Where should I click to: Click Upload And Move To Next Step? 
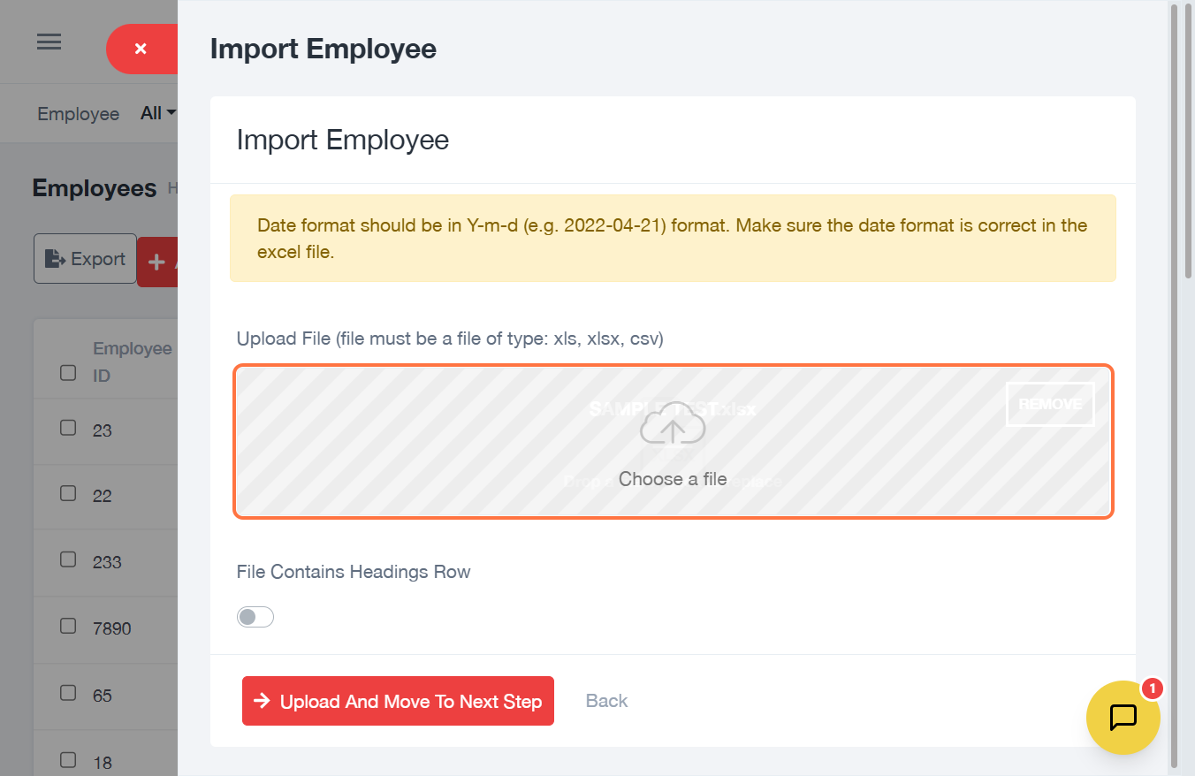[398, 701]
